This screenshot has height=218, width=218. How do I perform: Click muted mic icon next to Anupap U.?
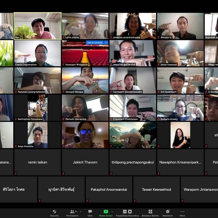pos(159,37)
